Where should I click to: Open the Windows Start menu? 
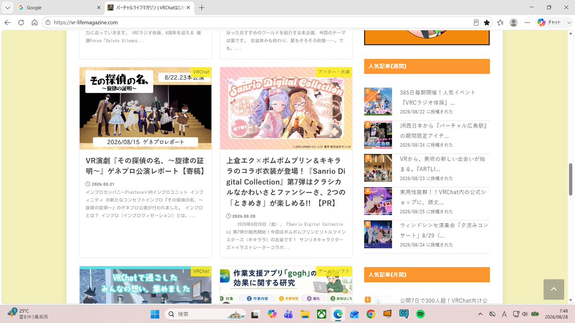click(155, 314)
